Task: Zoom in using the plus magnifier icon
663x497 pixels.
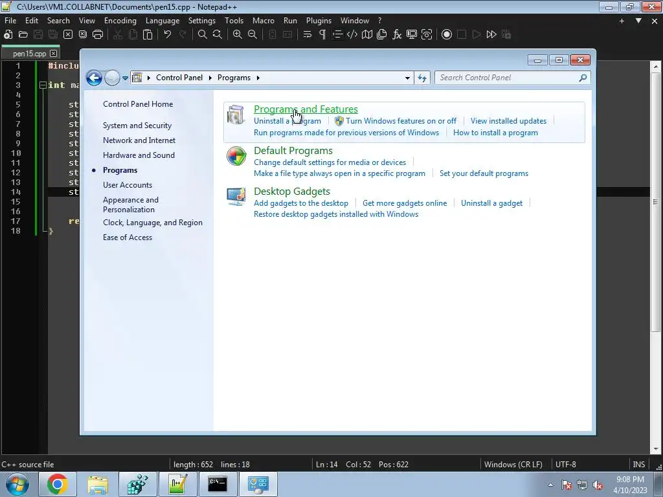Action: 238,35
